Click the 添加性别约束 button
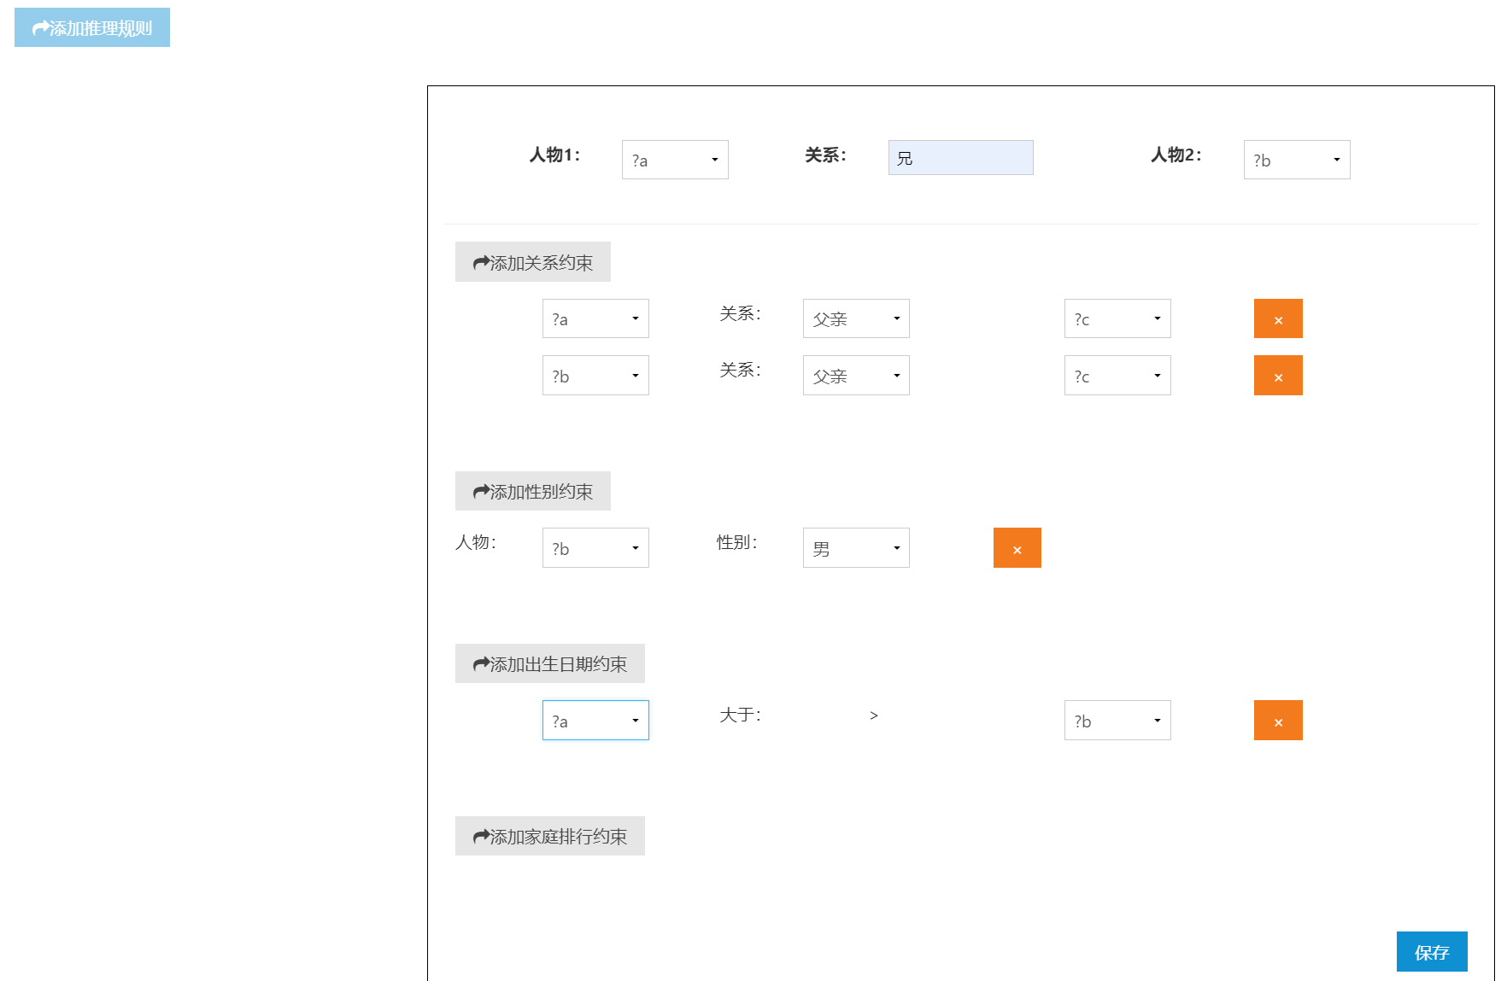This screenshot has width=1507, height=981. coord(533,491)
